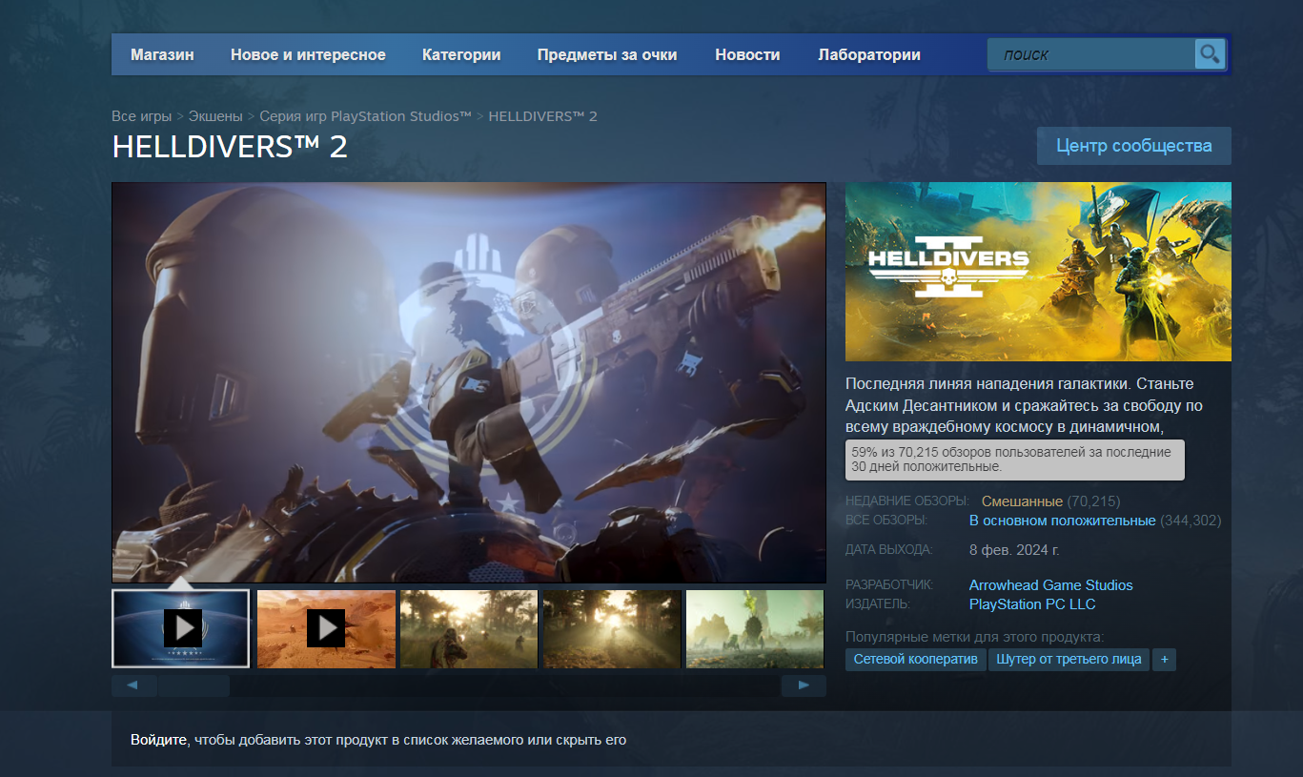This screenshot has width=1303, height=777.
Task: Play the first trailer via its play icon
Action: [x=181, y=627]
